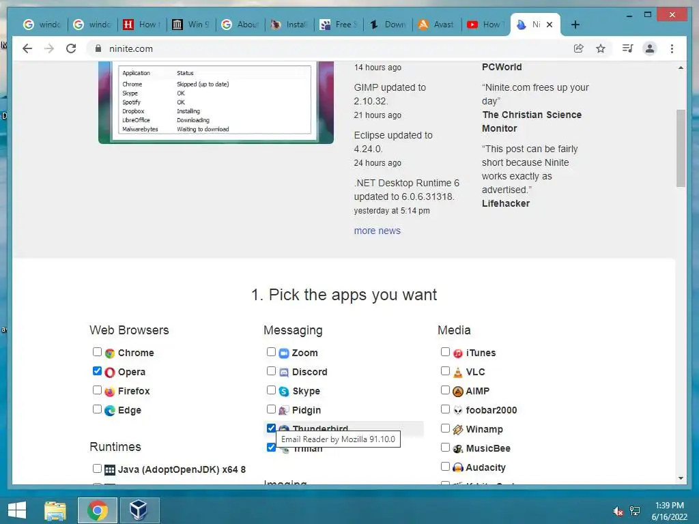Click the Pidgin app icon

click(284, 410)
